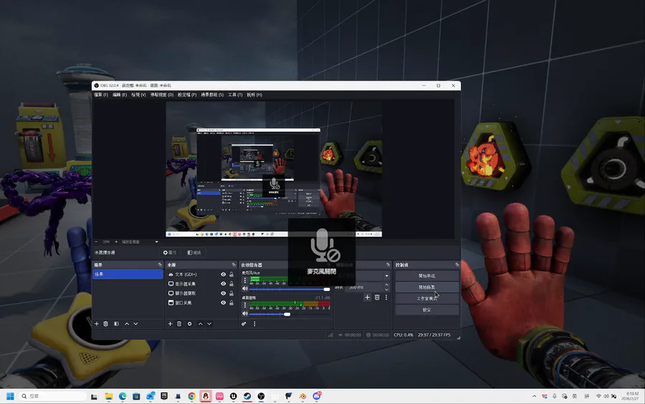Open source properties gear in Sources dock
645x404 pixels.
190,324
